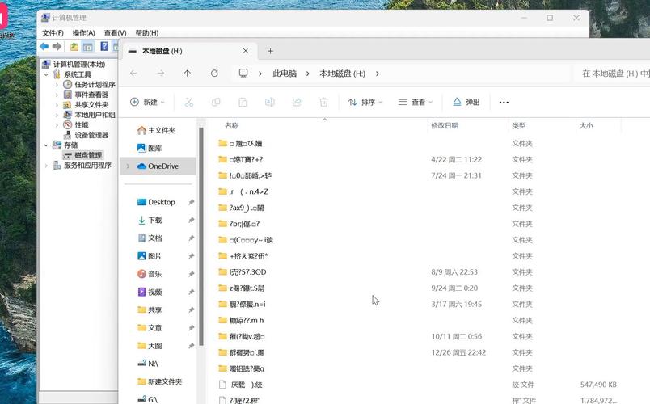The width and height of the screenshot is (650, 404).
Task: Open 图库 in the Explorer sidebar
Action: (x=150, y=148)
